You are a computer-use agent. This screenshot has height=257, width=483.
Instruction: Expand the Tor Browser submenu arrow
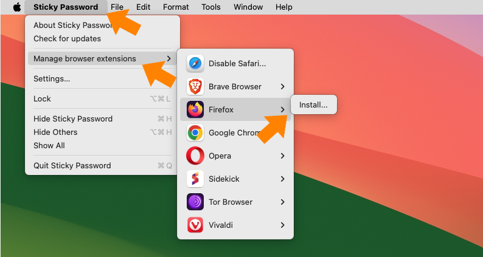click(x=282, y=202)
